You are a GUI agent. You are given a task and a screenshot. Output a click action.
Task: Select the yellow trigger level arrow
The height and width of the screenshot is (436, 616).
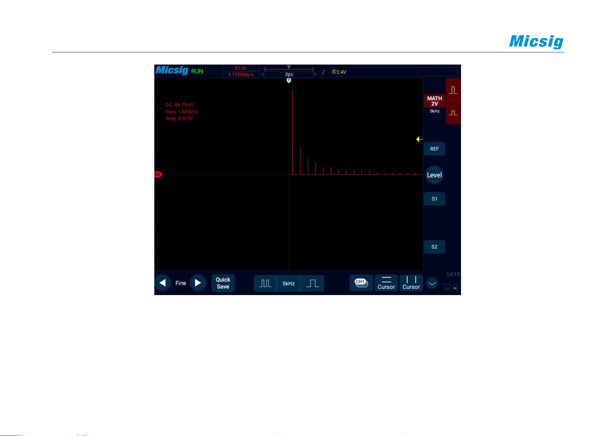click(x=419, y=139)
